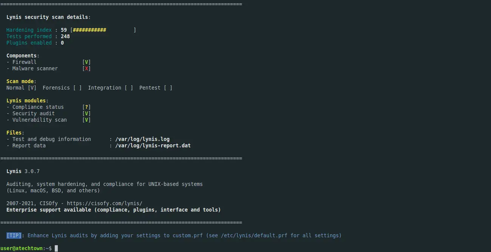
Task: Click the green V marker beside Firewall
Action: tap(86, 62)
